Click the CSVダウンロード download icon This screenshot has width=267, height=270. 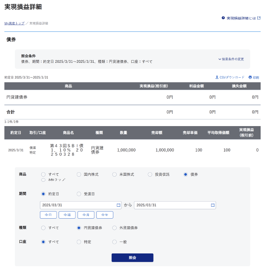(x=217, y=77)
